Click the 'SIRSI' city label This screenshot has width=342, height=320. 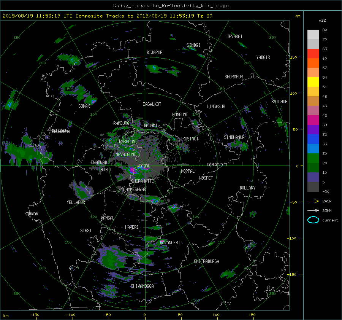coord(86,231)
